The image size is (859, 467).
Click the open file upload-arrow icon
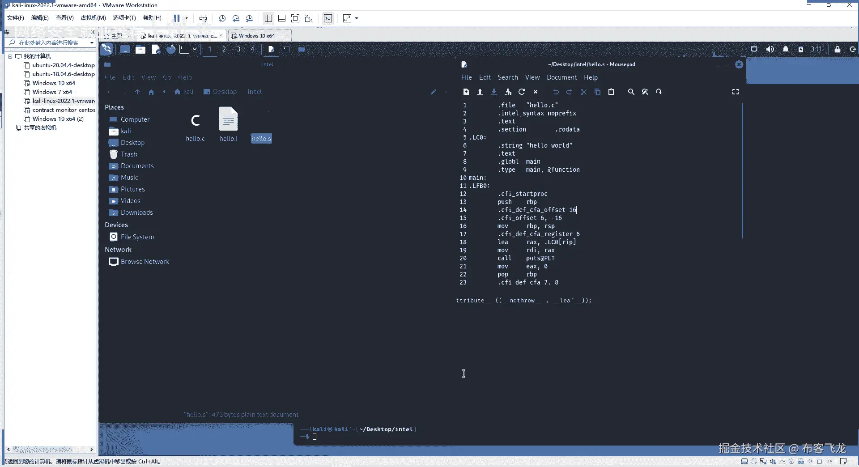click(x=480, y=92)
